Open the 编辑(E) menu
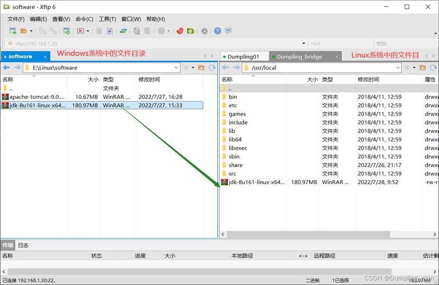The width and height of the screenshot is (439, 285). pos(38,19)
